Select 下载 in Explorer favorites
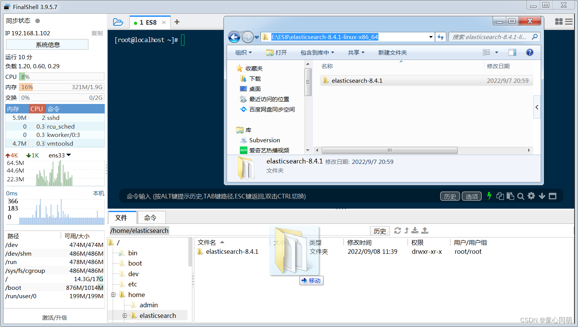Viewport: 578px width, 327px height. coord(250,79)
